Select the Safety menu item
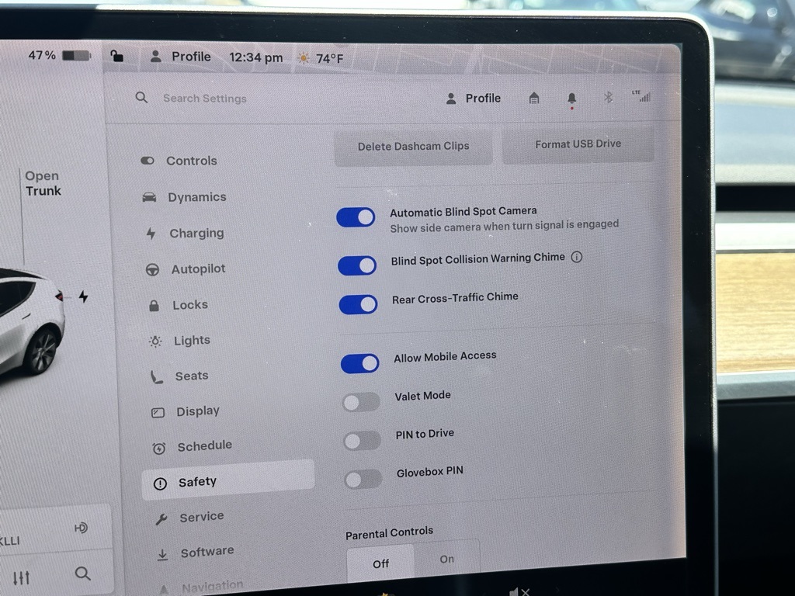795x596 pixels. (x=228, y=480)
